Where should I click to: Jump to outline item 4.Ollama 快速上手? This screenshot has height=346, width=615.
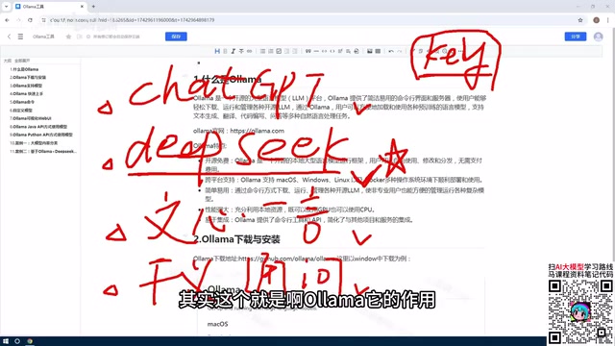tap(26, 94)
